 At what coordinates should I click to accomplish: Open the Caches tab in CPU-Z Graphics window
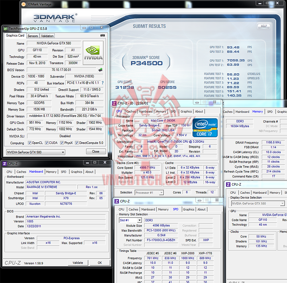pos(245,193)
